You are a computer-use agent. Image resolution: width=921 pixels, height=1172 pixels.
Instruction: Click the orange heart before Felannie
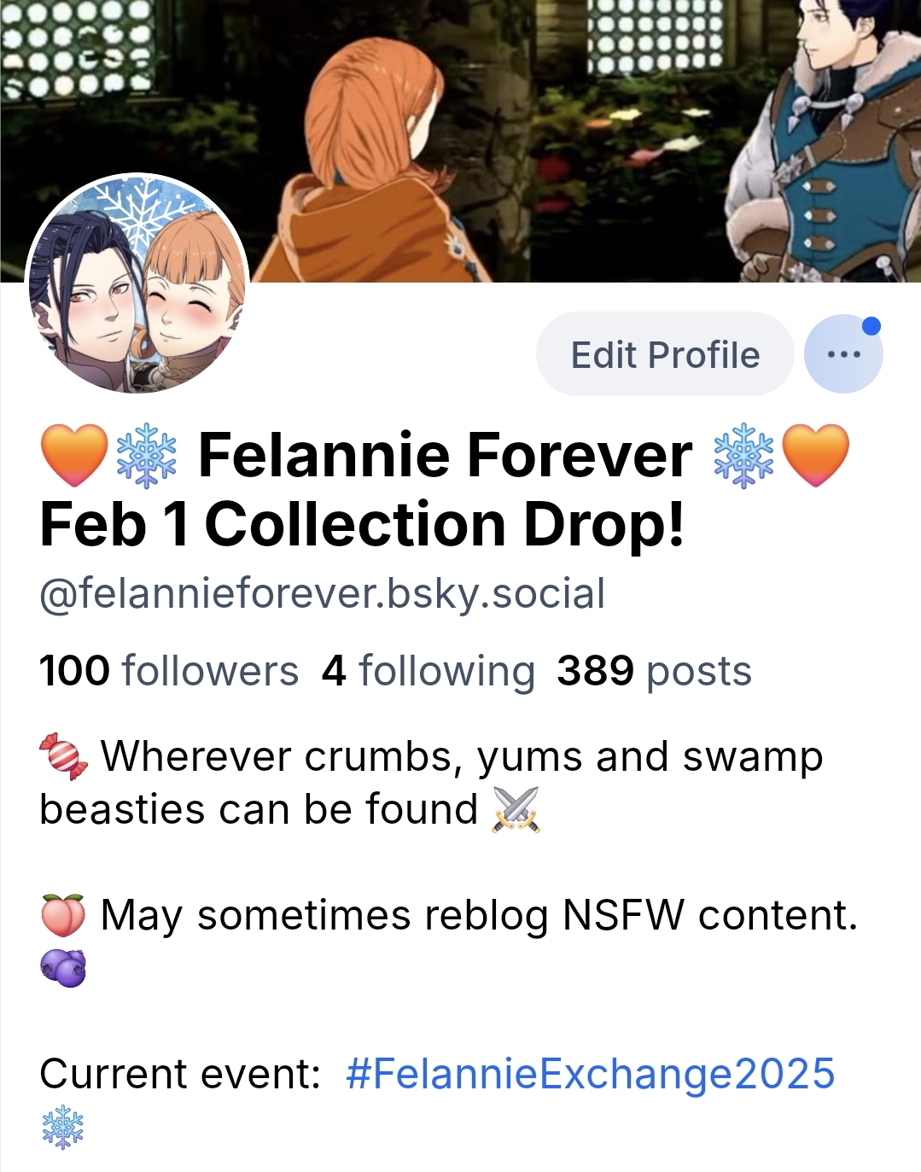(x=74, y=456)
